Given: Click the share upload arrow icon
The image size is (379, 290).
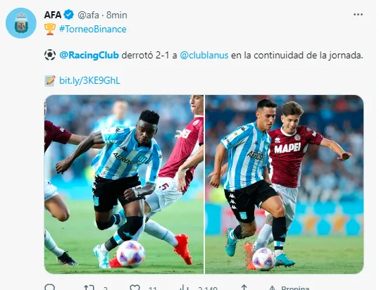Looking at the screenshot, I should pyautogui.click(x=244, y=287).
